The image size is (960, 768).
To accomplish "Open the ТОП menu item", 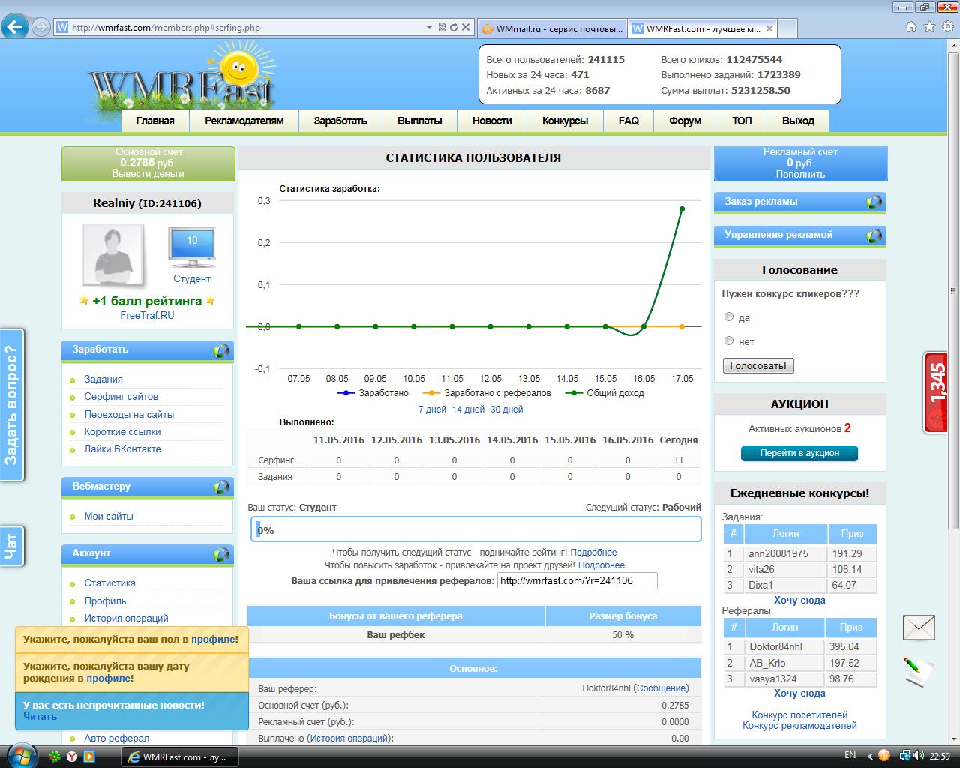I will click(x=742, y=121).
